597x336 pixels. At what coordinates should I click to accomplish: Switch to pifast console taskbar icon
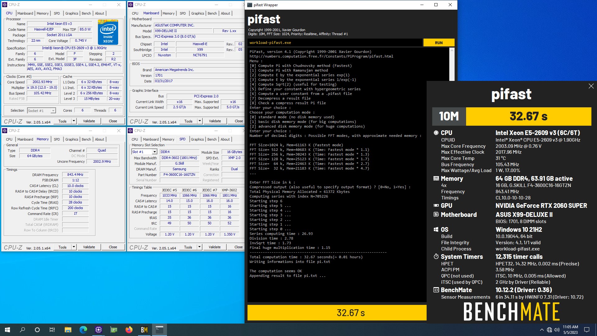(x=159, y=330)
